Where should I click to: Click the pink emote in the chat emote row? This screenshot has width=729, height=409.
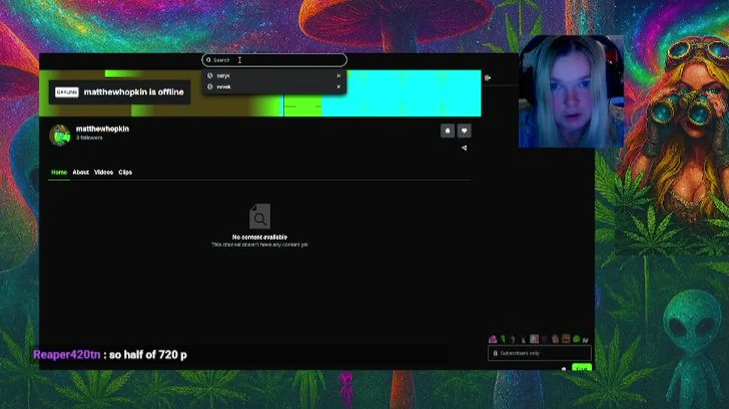(x=493, y=339)
